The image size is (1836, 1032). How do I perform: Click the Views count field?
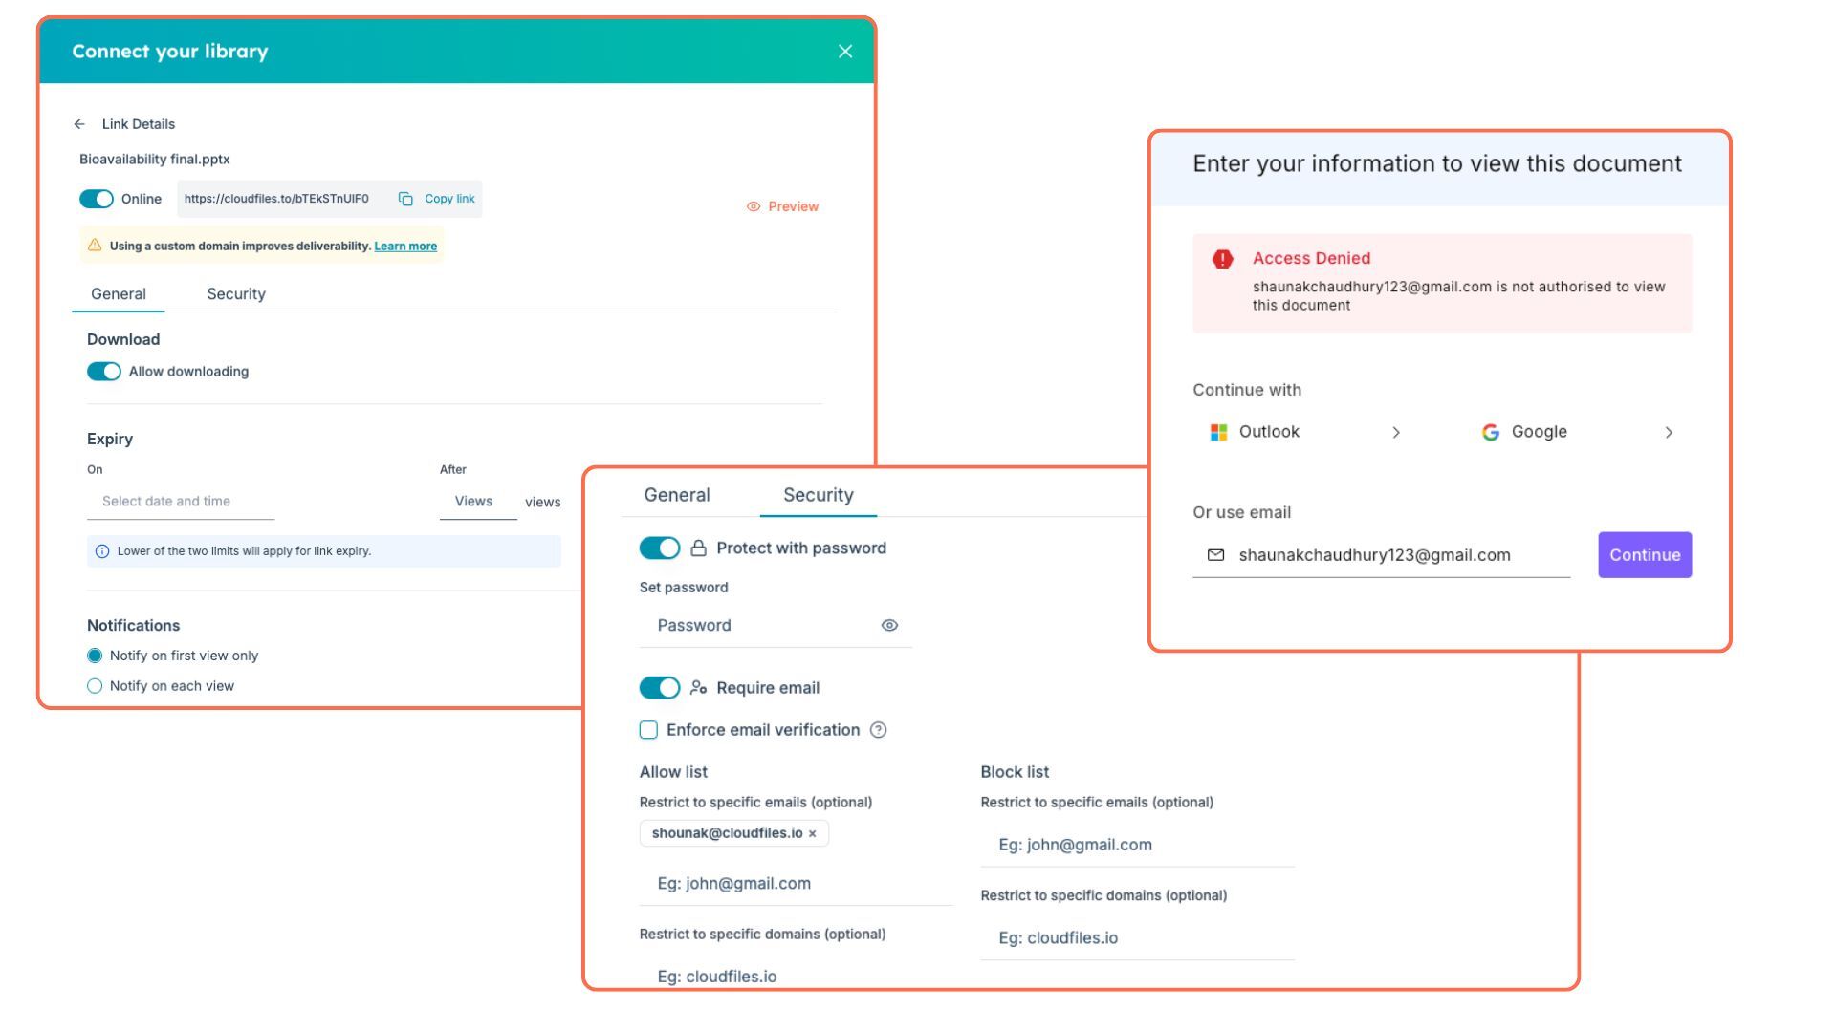(x=478, y=502)
